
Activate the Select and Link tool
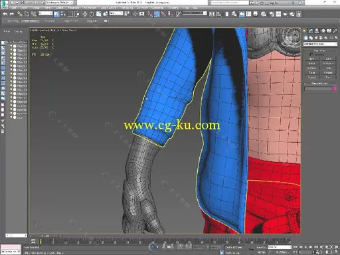(20, 14)
